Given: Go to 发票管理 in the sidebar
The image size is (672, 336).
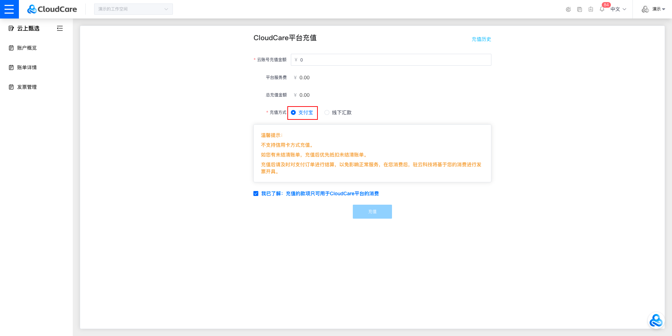Looking at the screenshot, I should (x=27, y=87).
